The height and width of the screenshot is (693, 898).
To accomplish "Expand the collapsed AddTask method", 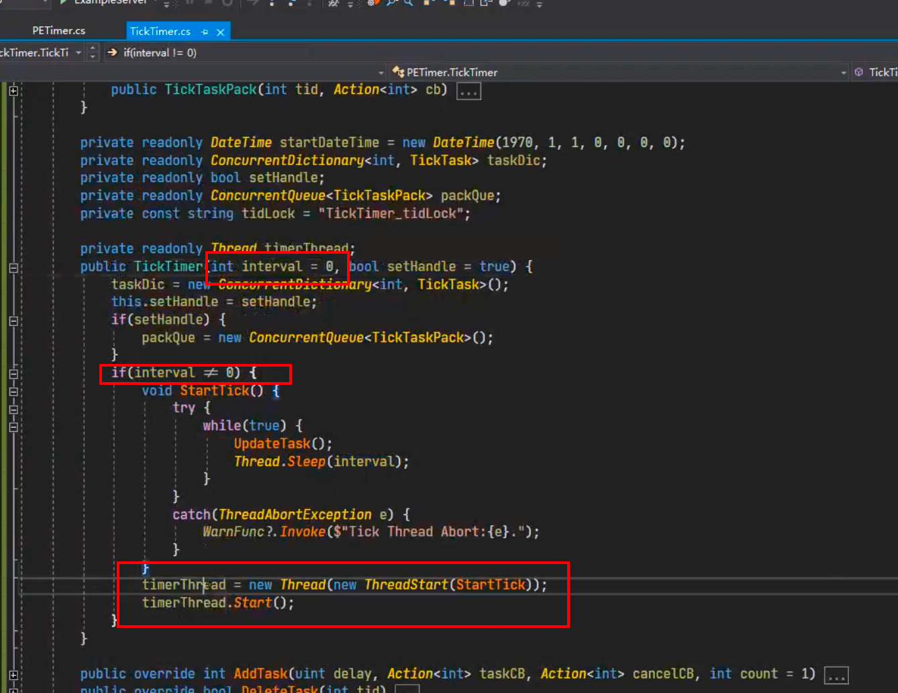I will click(13, 675).
